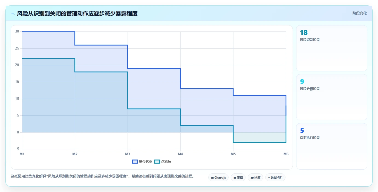Image resolution: width=378 pixels, height=192 pixels.
Task: Select the 风险识别阶段 card
Action: (331, 48)
